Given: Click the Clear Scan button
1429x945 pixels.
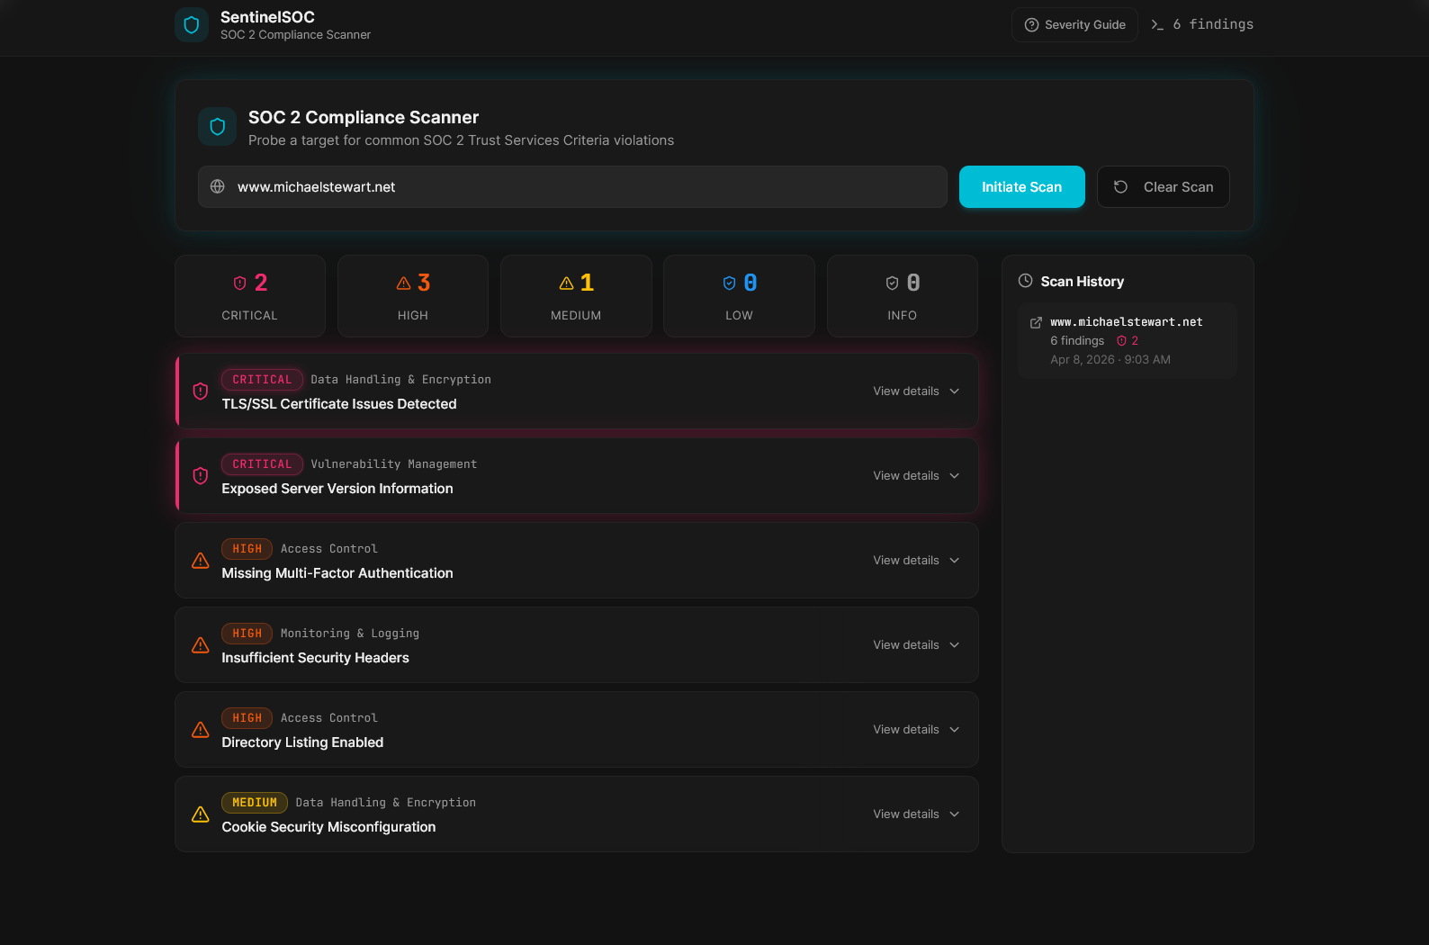Looking at the screenshot, I should [1163, 187].
